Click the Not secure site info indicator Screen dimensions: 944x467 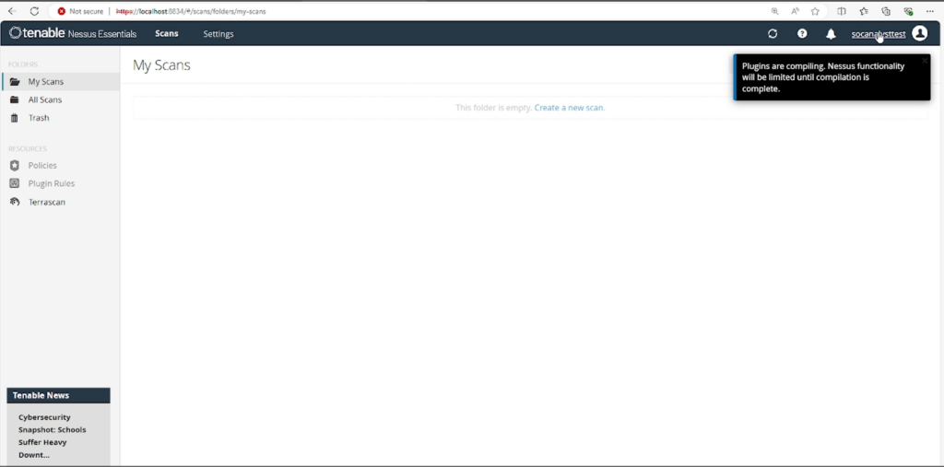[80, 11]
